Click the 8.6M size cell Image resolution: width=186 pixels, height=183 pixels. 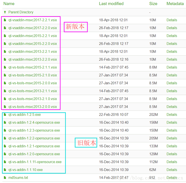coord(153,67)
